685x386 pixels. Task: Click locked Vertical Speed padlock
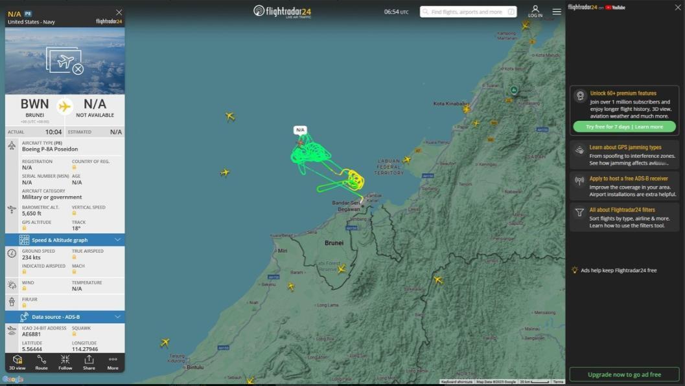[74, 213]
